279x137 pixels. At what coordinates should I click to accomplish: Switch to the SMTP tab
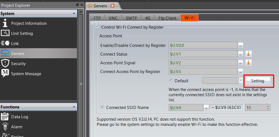point(131,18)
